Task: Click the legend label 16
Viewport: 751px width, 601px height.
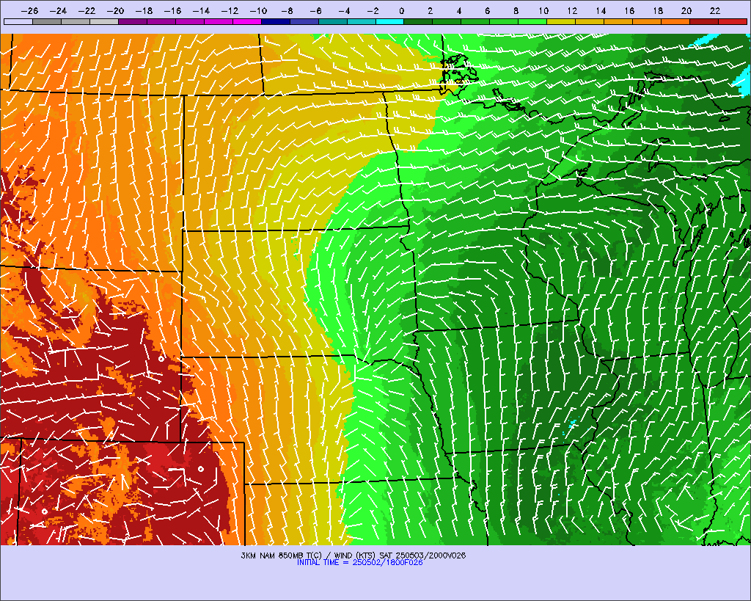Action: 629,11
